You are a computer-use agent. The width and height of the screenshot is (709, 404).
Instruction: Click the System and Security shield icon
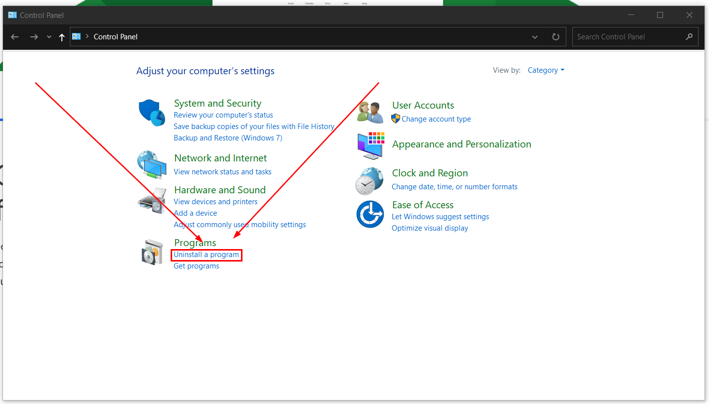tap(151, 113)
